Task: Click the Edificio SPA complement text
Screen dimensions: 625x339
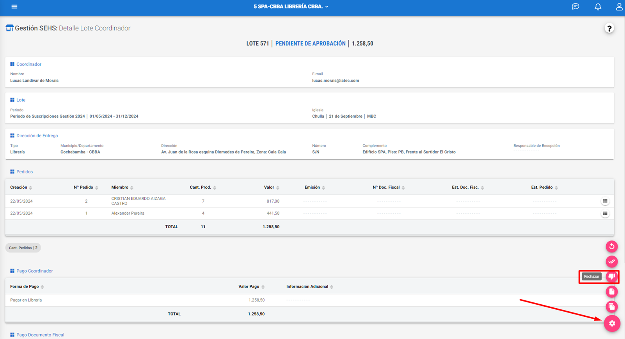Action: click(409, 152)
